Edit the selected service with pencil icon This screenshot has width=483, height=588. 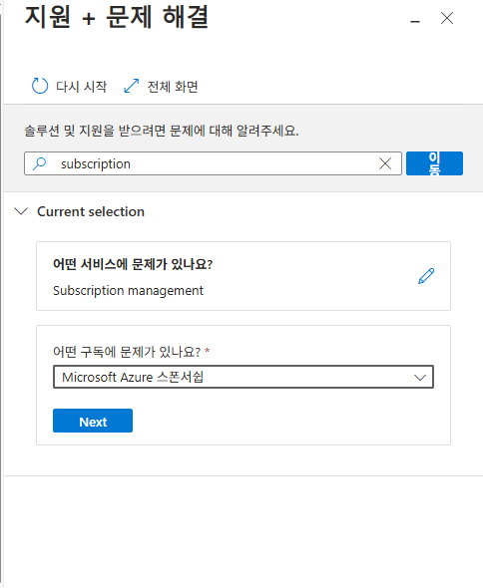426,276
